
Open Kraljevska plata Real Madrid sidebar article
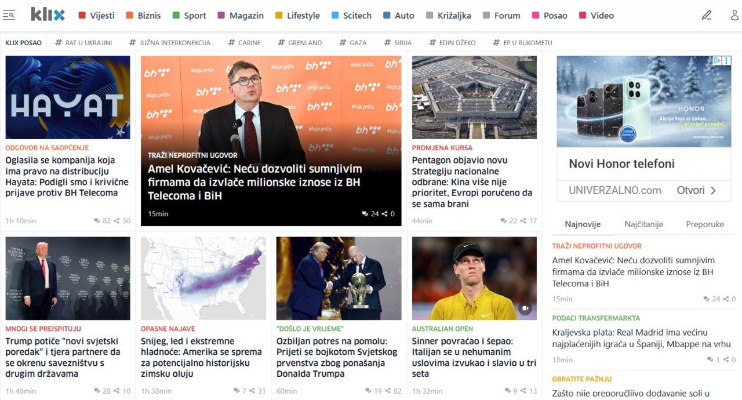coord(641,338)
